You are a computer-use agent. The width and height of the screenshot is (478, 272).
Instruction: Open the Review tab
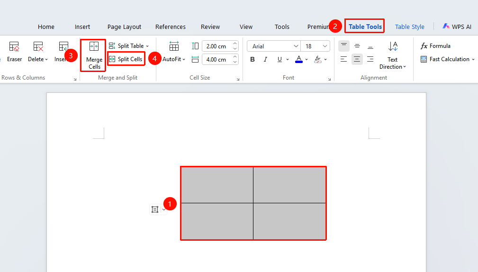coord(210,27)
